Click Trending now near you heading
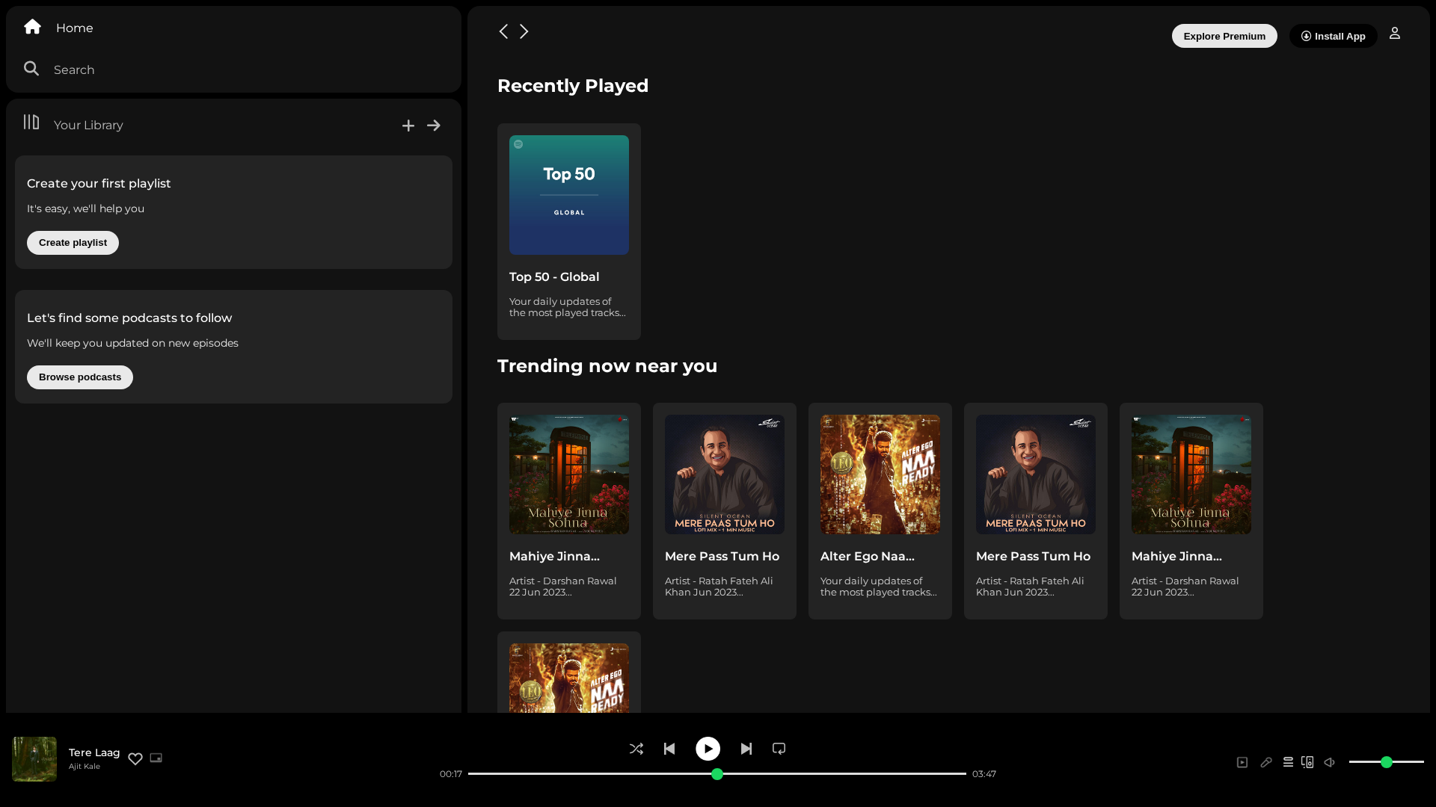This screenshot has height=807, width=1436. click(x=607, y=366)
